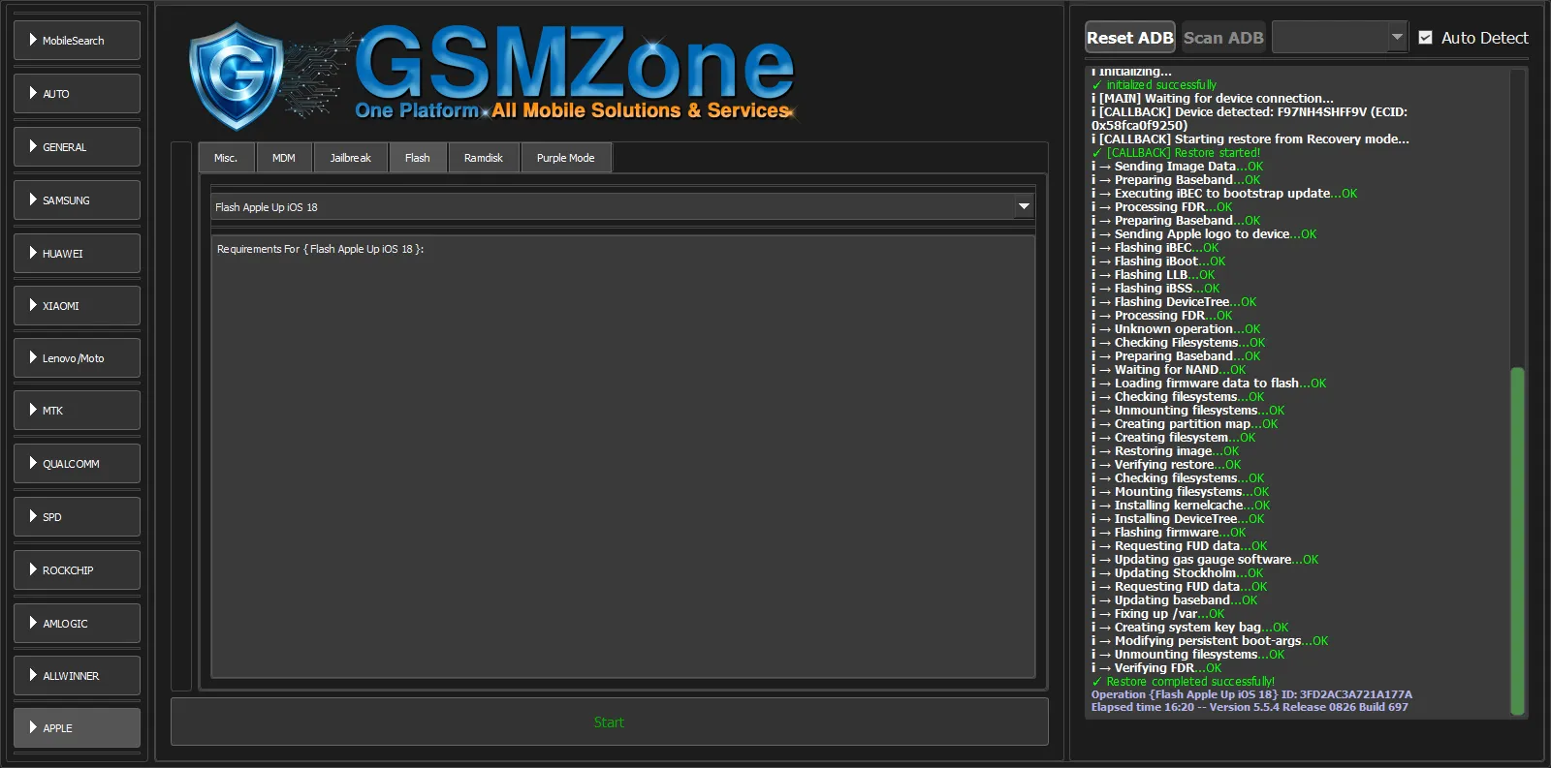Click the 'Verifying FDR...OK' log entry
Viewport: 1551px width, 768px height.
click(1156, 668)
